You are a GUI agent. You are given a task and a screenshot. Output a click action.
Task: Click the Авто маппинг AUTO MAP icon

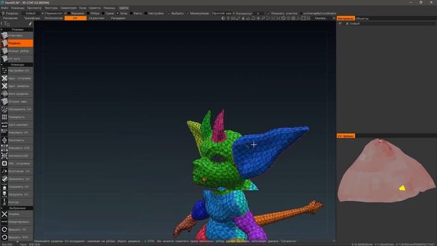pyautogui.click(x=4, y=124)
